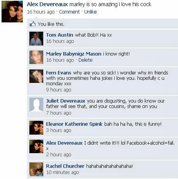Open Rachel Churcher's profile thumbnail
178x179 pixels.
[x=36, y=169]
